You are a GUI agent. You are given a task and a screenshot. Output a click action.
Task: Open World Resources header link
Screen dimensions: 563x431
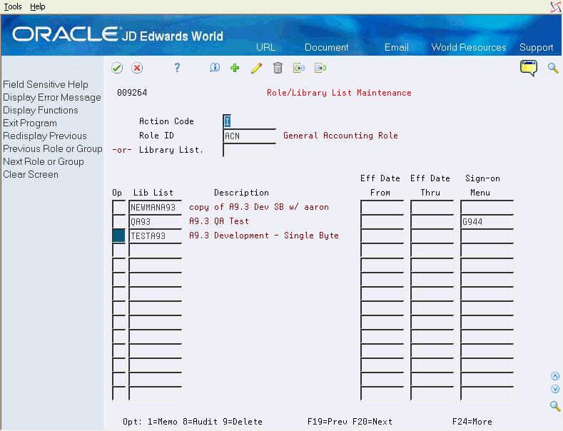tap(469, 47)
